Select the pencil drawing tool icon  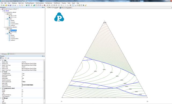pos(86,5)
